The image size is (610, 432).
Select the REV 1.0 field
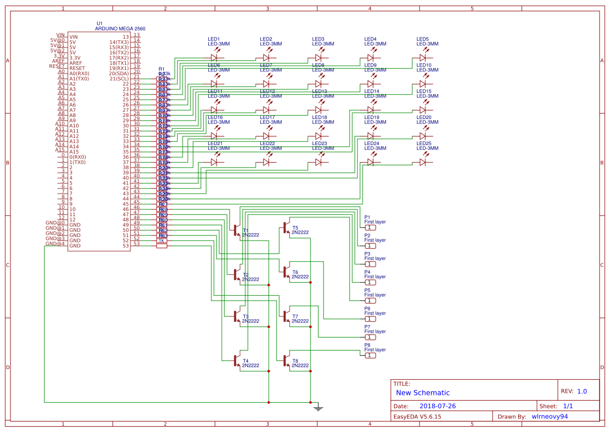tap(574, 391)
